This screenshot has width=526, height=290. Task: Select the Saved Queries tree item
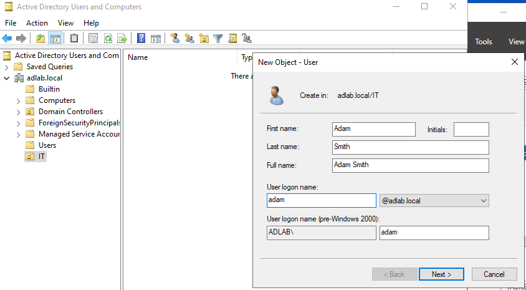50,67
